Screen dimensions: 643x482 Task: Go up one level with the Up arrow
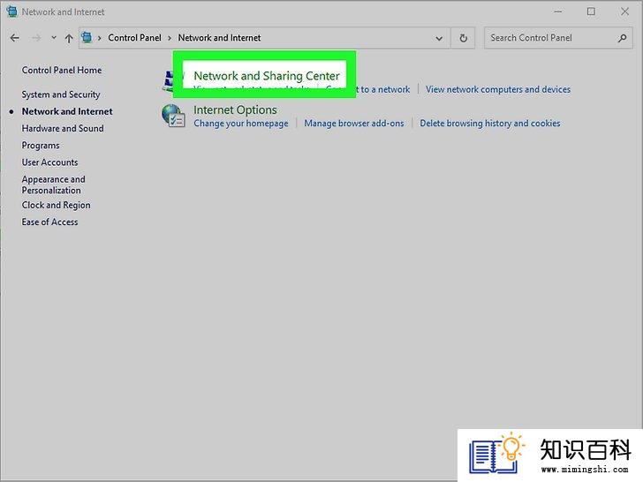tap(69, 38)
